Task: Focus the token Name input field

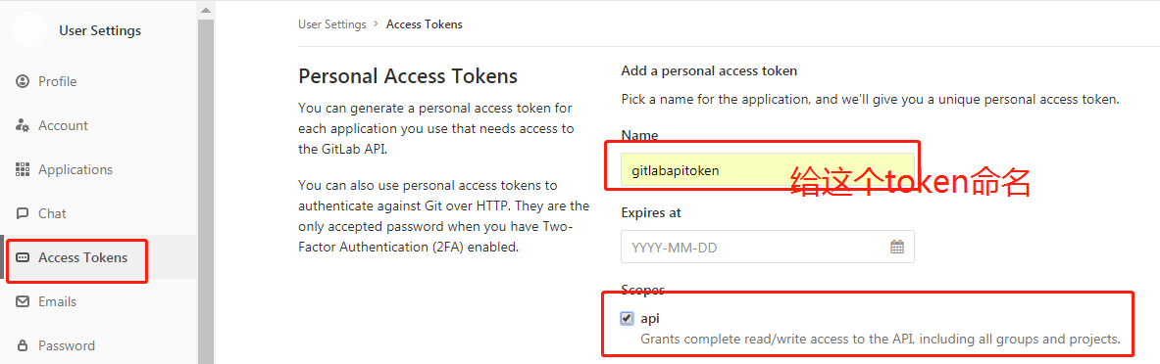Action: coord(768,170)
